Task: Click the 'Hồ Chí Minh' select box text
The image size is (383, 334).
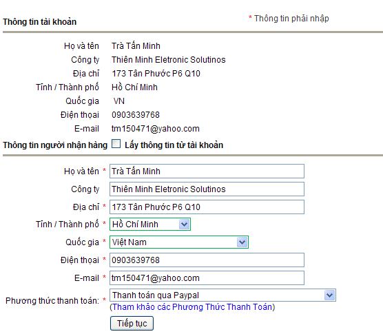Action: pyautogui.click(x=135, y=224)
